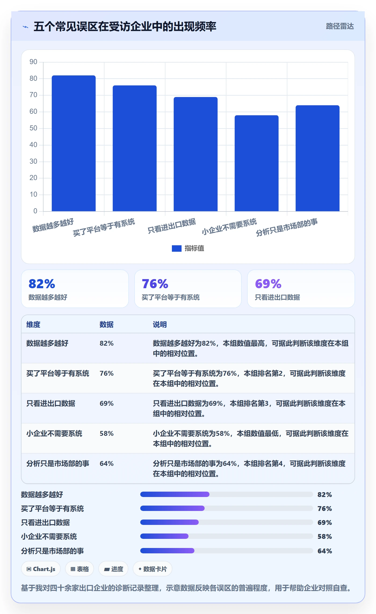Click the 数据越多越好 progress bar

227,494
